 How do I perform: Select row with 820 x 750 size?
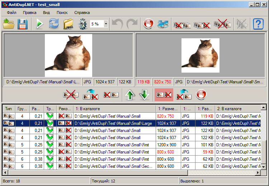click(132, 116)
